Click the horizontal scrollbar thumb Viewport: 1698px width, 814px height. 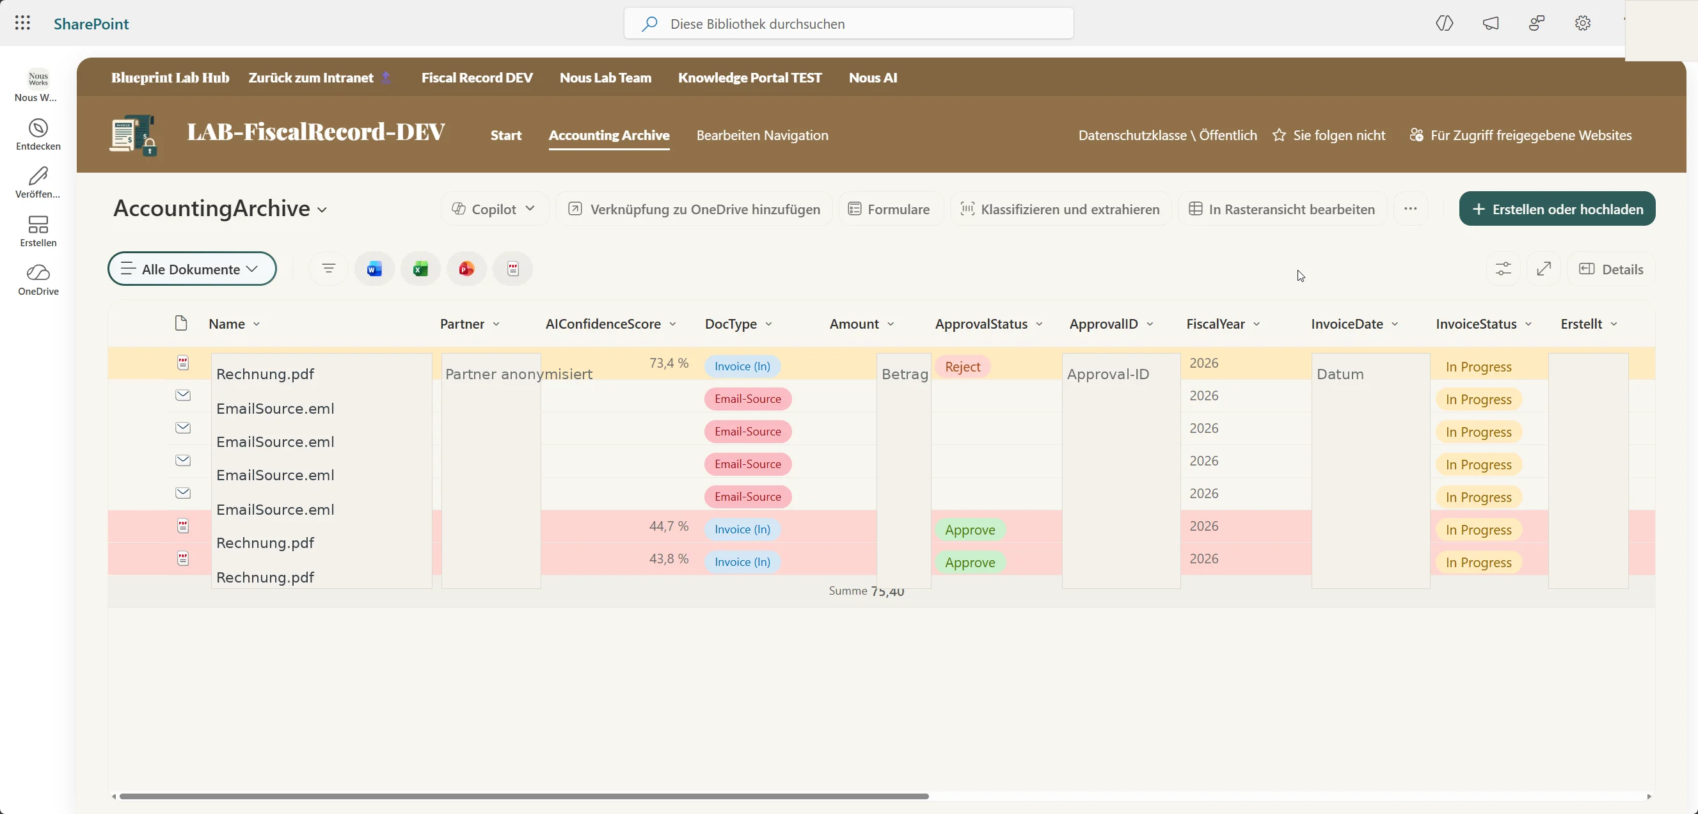(524, 796)
